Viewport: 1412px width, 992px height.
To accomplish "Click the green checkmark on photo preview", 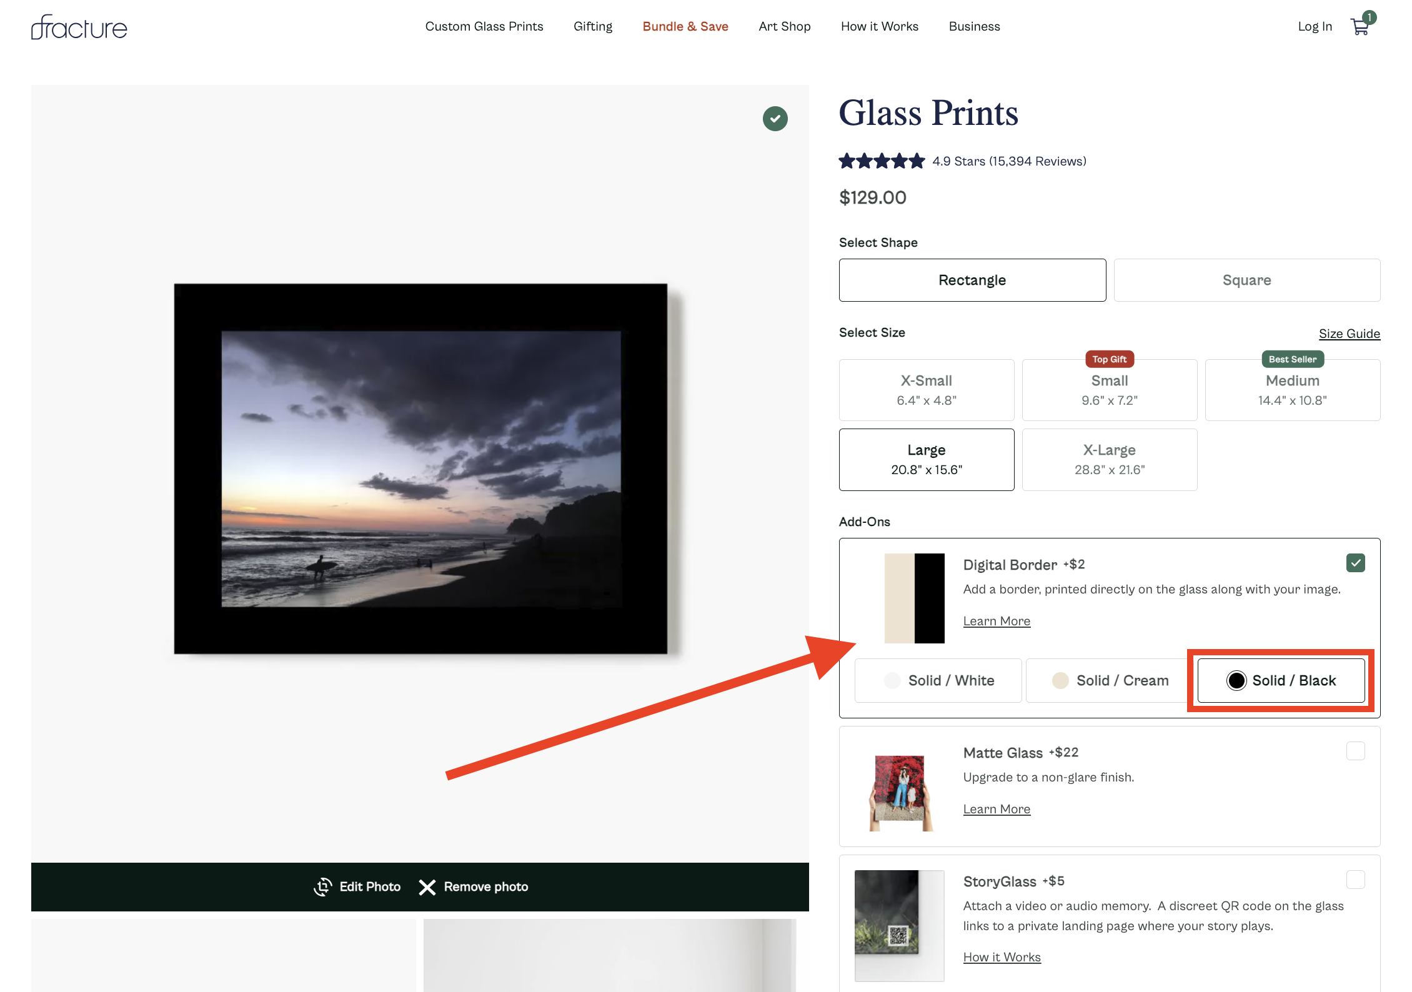I will click(x=775, y=119).
